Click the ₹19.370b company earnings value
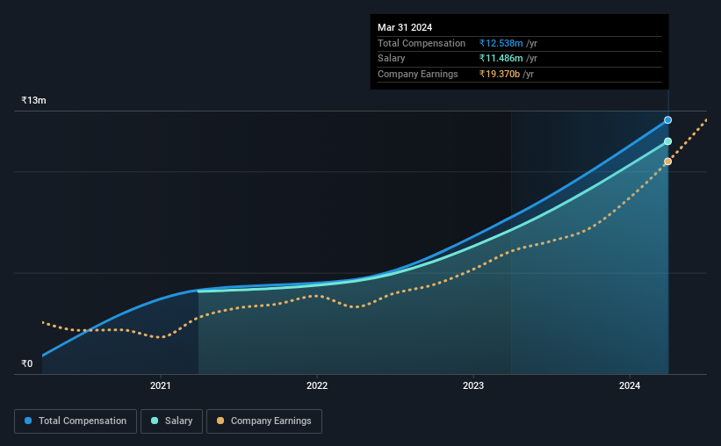The height and width of the screenshot is (446, 721). [x=500, y=74]
